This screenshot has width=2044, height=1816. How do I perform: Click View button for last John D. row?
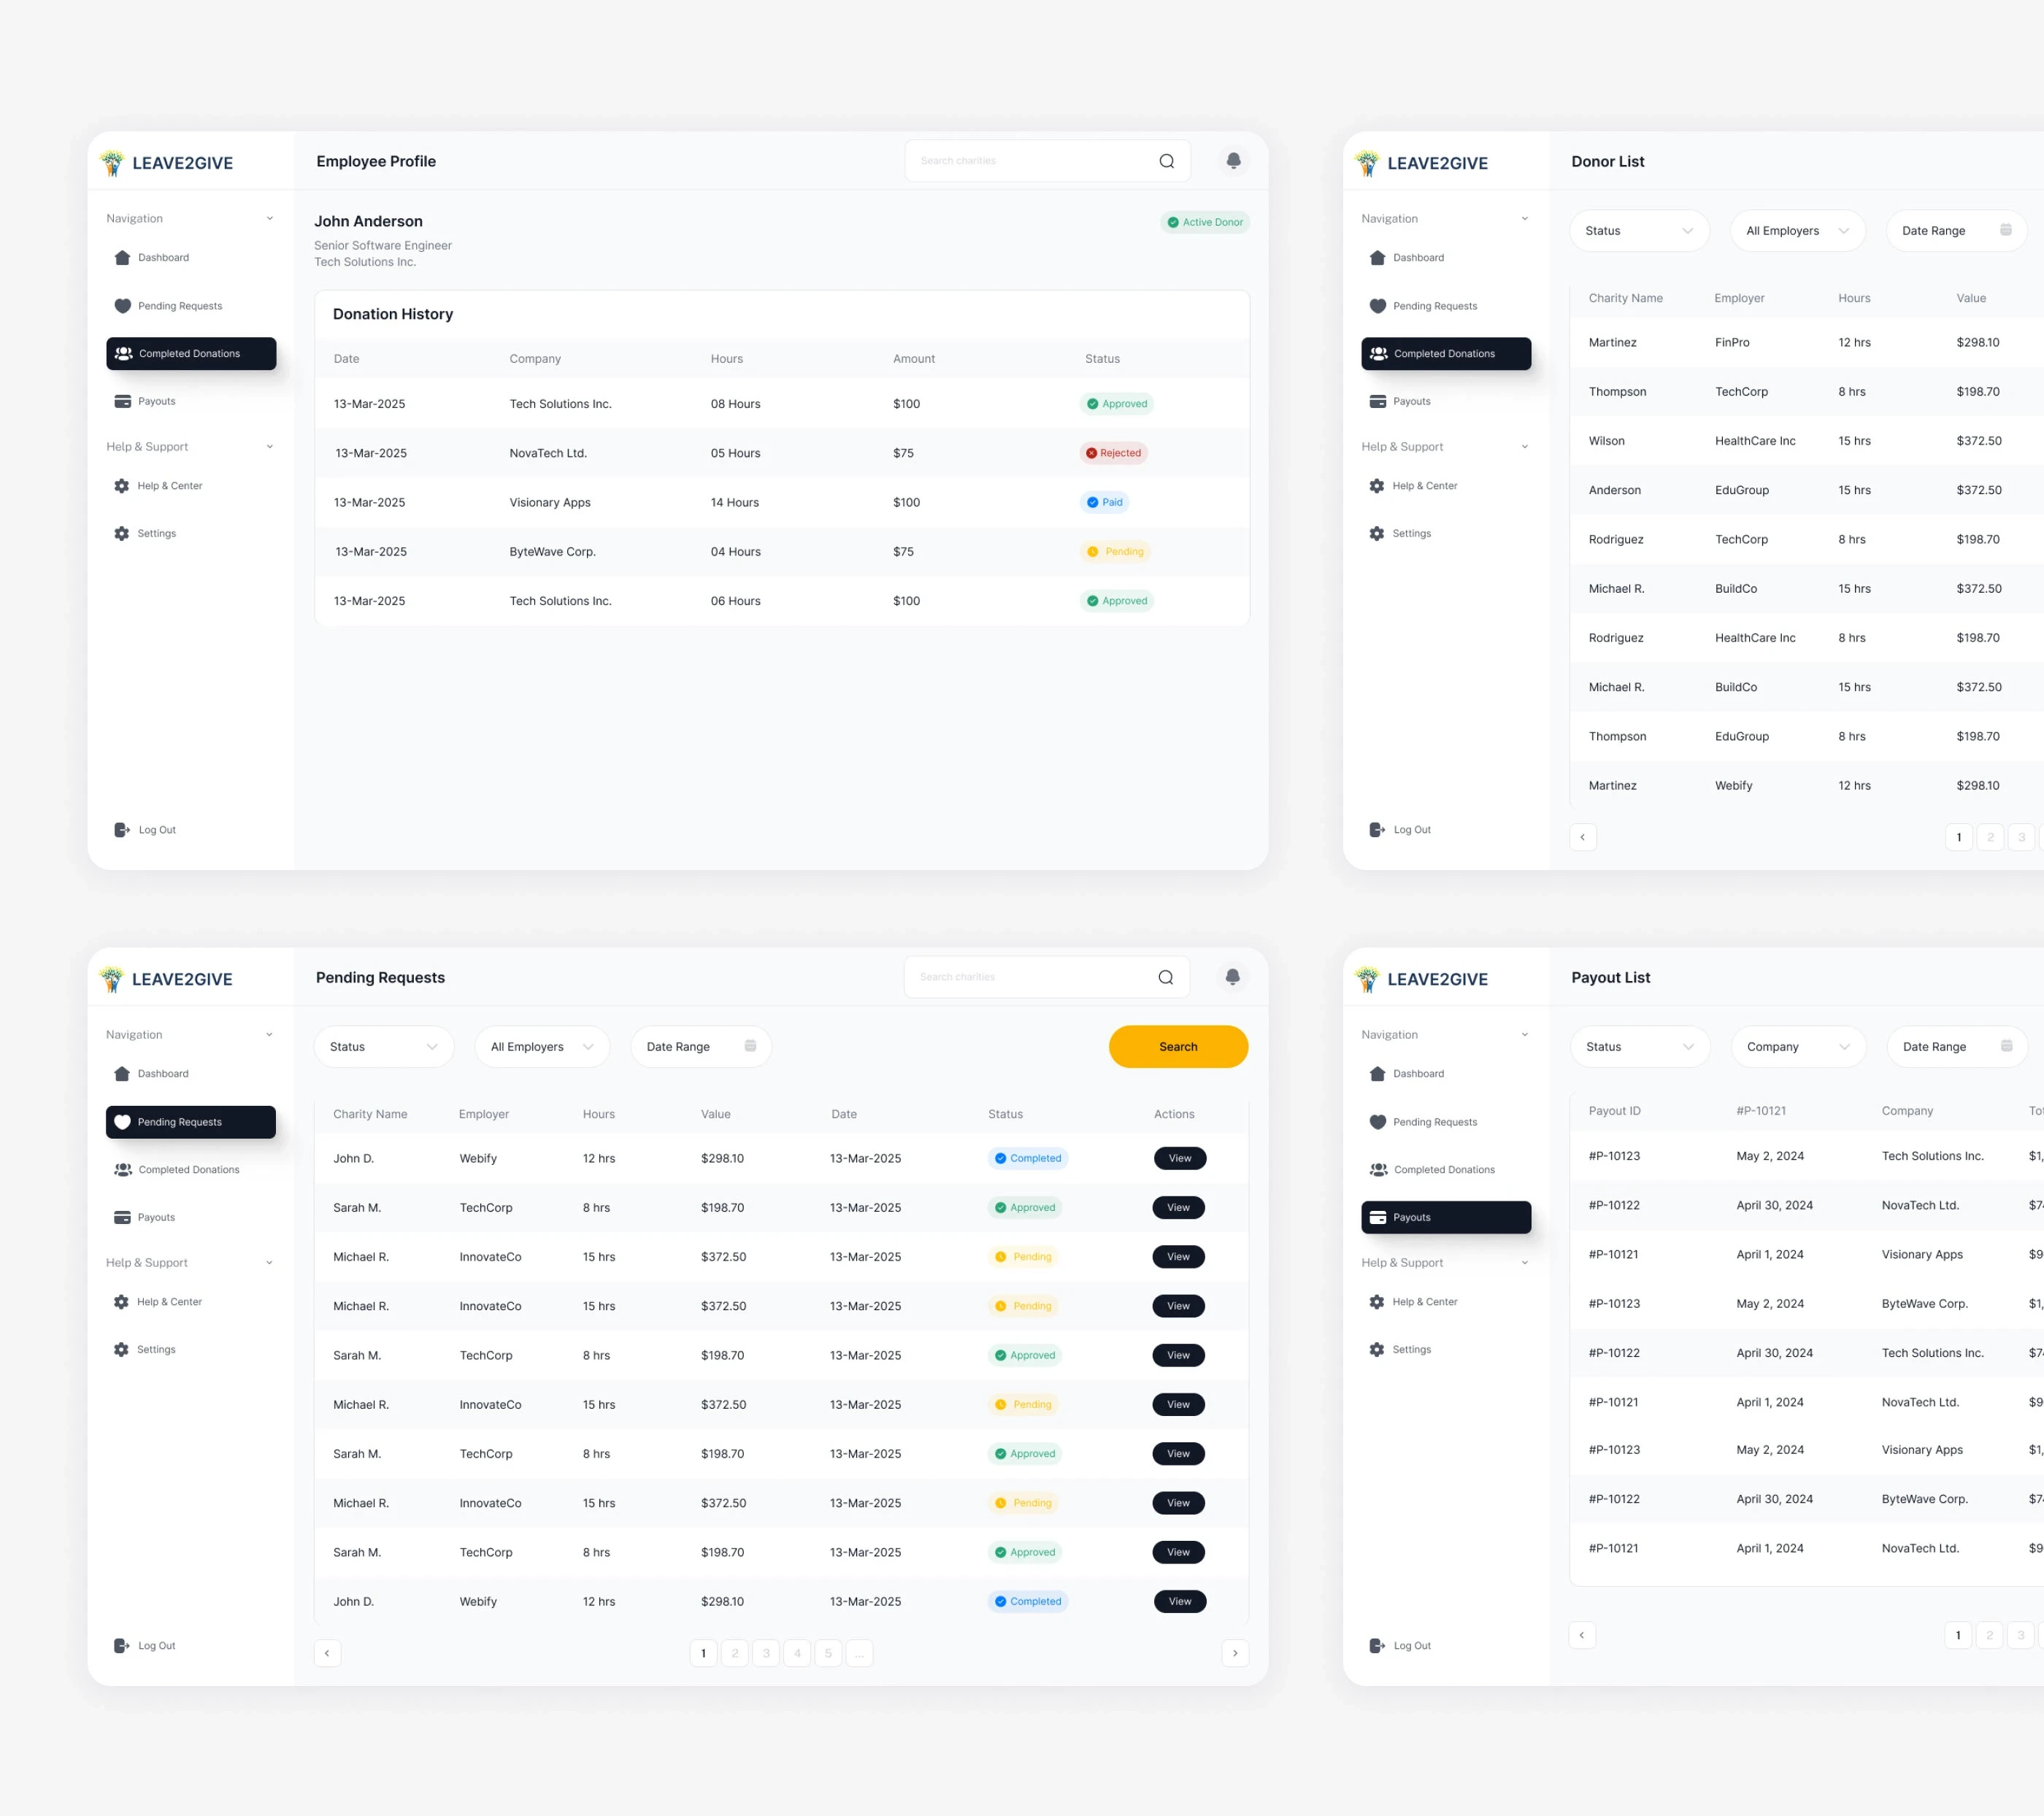(1180, 1601)
